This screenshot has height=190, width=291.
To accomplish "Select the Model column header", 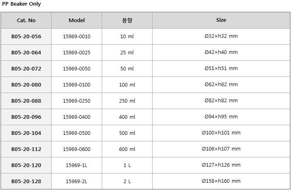I will pos(77,21).
